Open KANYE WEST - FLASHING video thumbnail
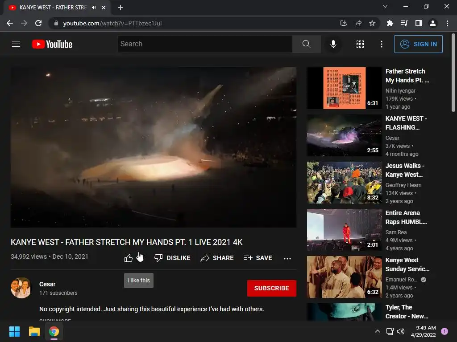 pos(344,135)
